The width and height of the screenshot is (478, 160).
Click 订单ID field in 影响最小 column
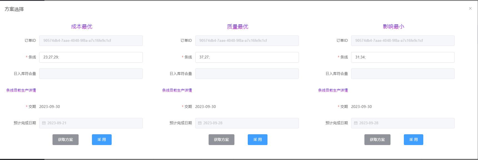click(403, 41)
